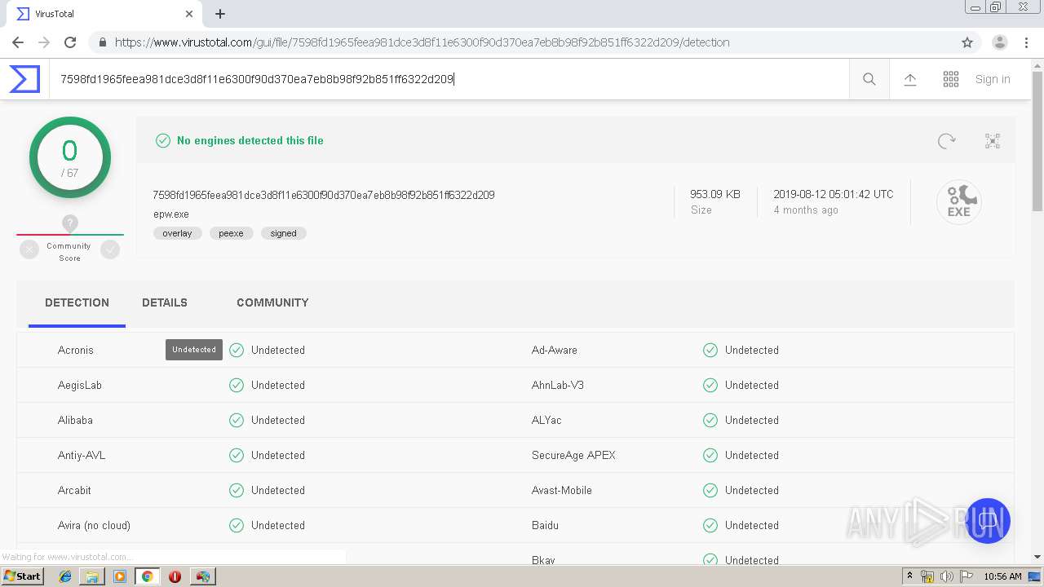The height and width of the screenshot is (587, 1044).
Task: Click the Ad-Aware engine name
Action: [x=555, y=350]
